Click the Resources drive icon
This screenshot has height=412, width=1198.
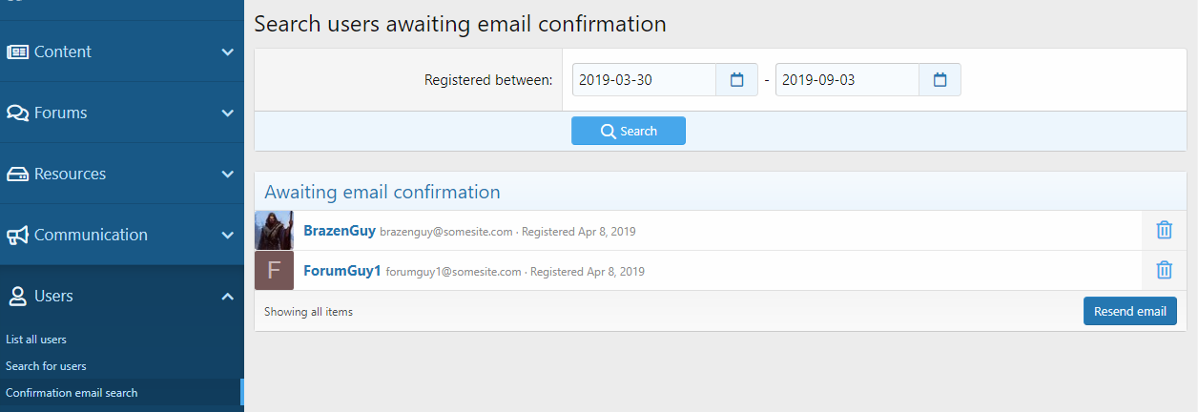[17, 174]
